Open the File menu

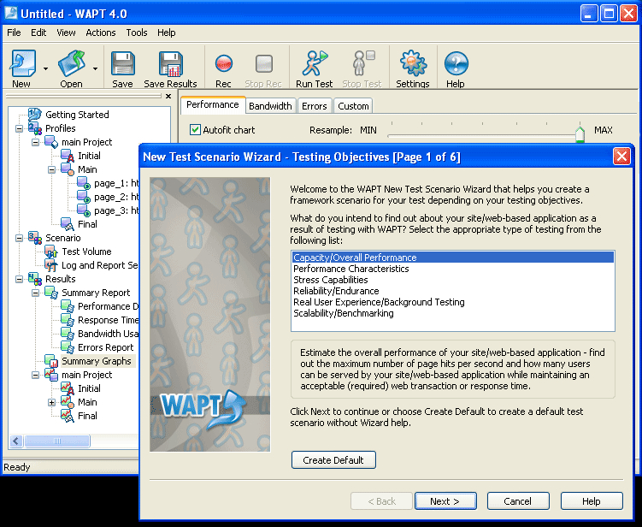(14, 33)
